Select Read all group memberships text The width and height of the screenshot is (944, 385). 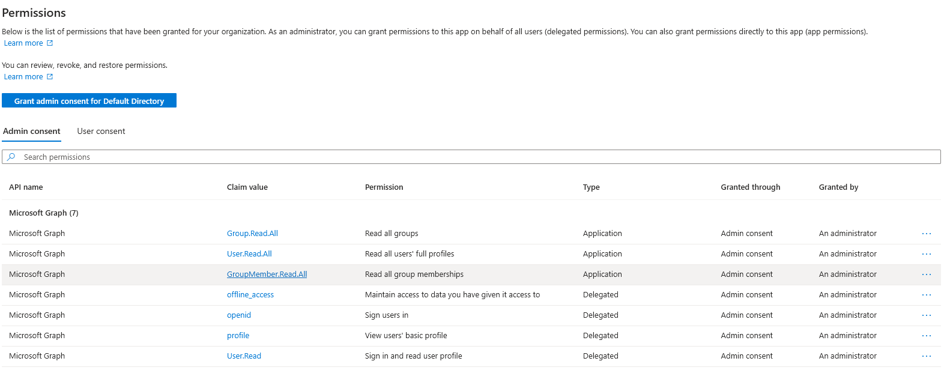[414, 274]
